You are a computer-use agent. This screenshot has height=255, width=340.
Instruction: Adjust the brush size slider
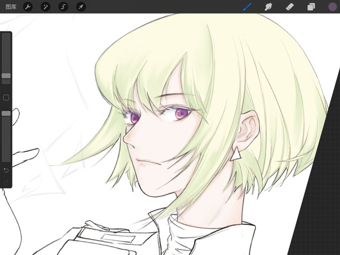[x=6, y=58]
